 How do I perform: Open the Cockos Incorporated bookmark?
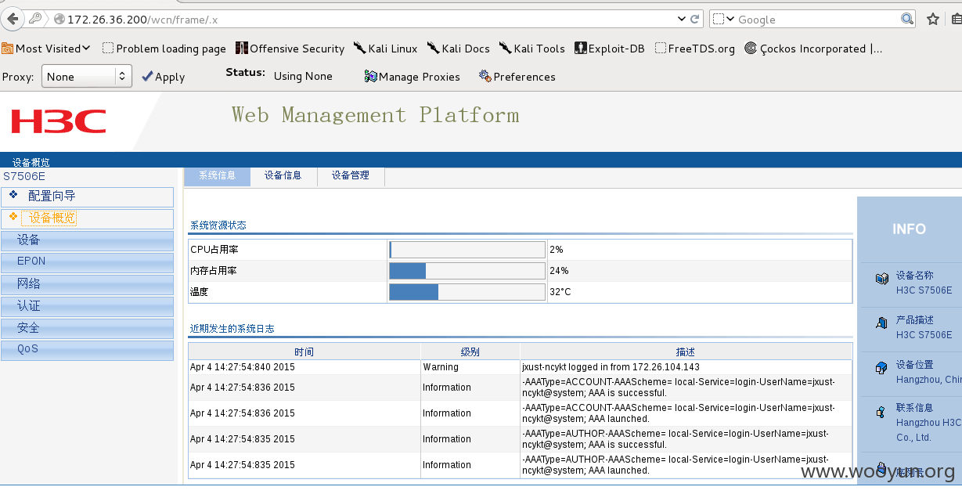coord(813,49)
